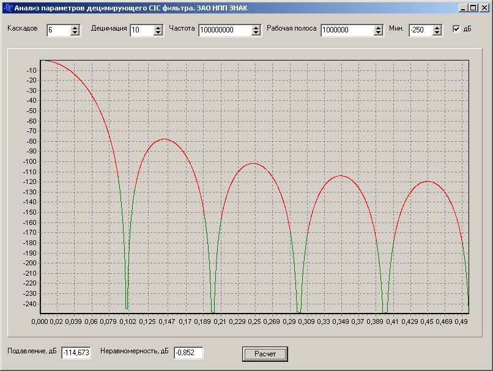
Task: Click inside the Децимация text field
Action: click(141, 31)
